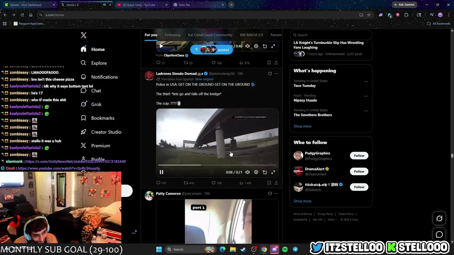The height and width of the screenshot is (255, 454).
Task: Bookmark the ClipsVonClaus post
Action: coord(269,63)
